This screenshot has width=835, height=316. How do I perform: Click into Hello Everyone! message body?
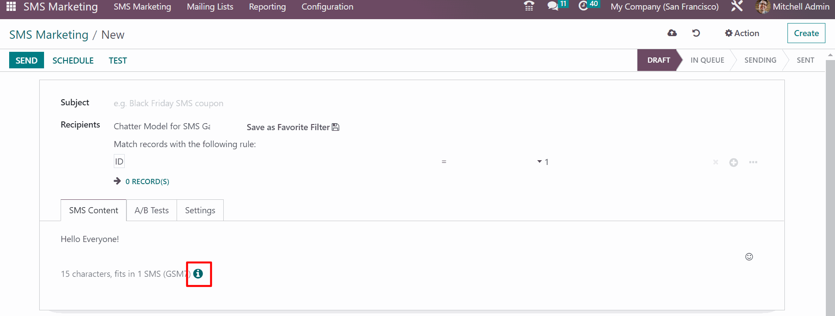click(90, 239)
